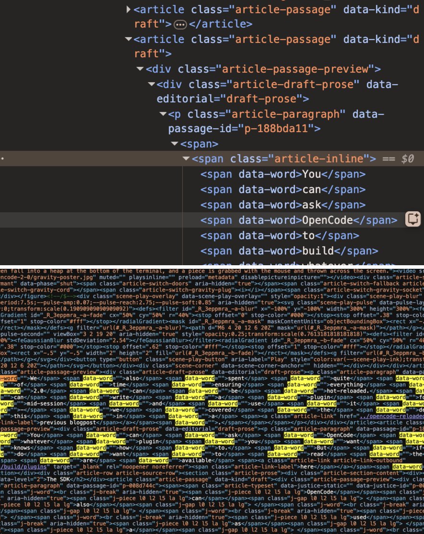This screenshot has height=534, width=424.
Task: Click the icon beside the OpenCode span row
Action: [412, 219]
